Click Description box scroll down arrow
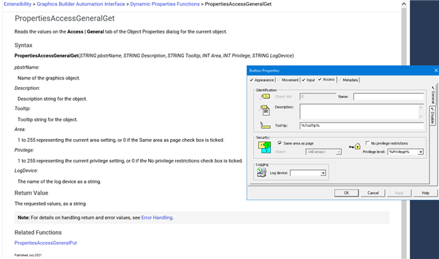This screenshot has height=259, width=439. 420,116
